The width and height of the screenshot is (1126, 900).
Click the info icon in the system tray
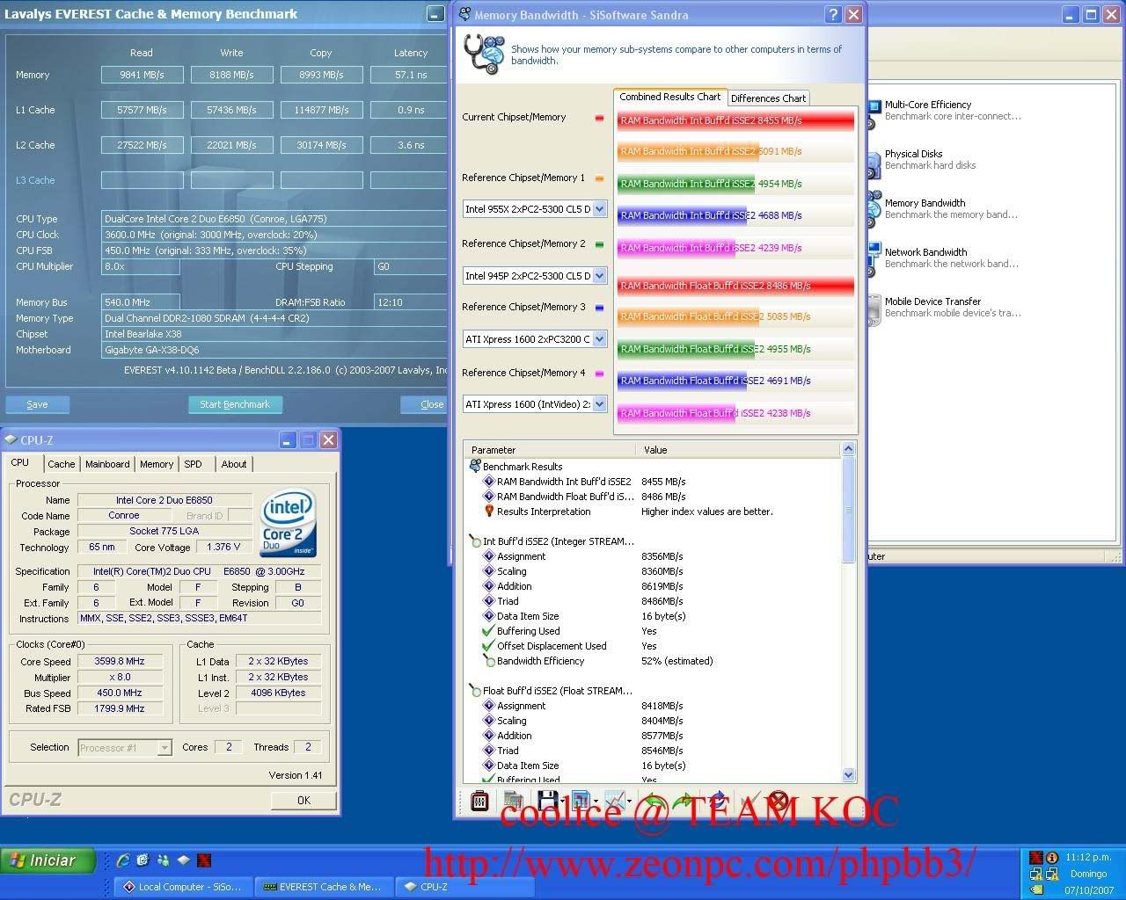pos(1051,858)
